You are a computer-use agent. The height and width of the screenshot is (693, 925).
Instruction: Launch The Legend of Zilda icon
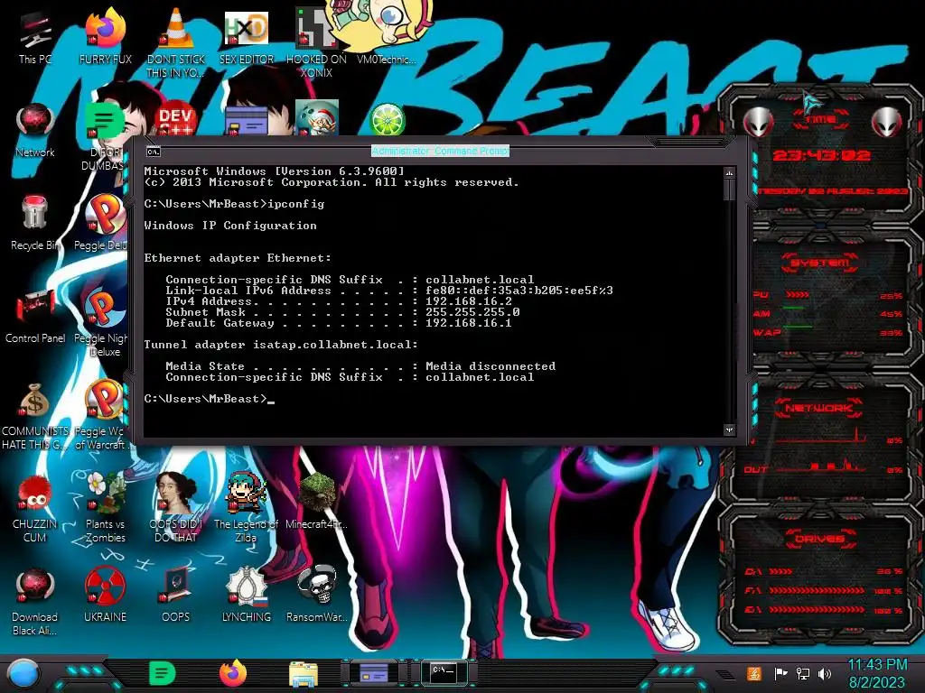click(246, 508)
